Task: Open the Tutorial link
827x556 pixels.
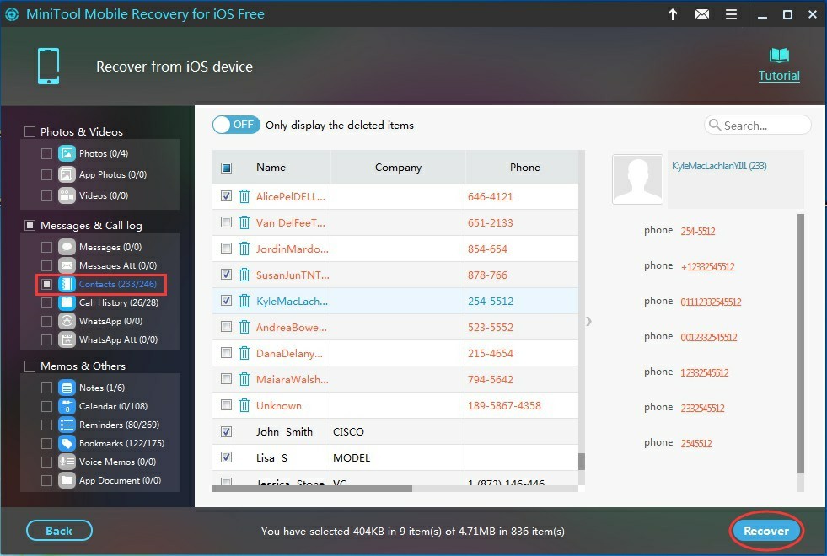Action: pos(778,75)
